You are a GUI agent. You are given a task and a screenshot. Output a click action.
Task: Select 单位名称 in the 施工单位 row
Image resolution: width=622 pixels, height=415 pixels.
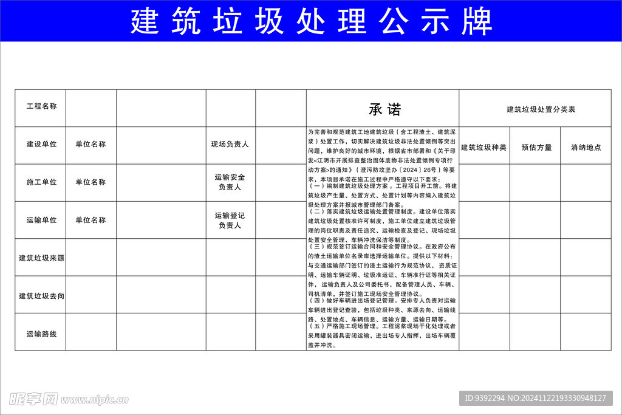click(x=91, y=182)
